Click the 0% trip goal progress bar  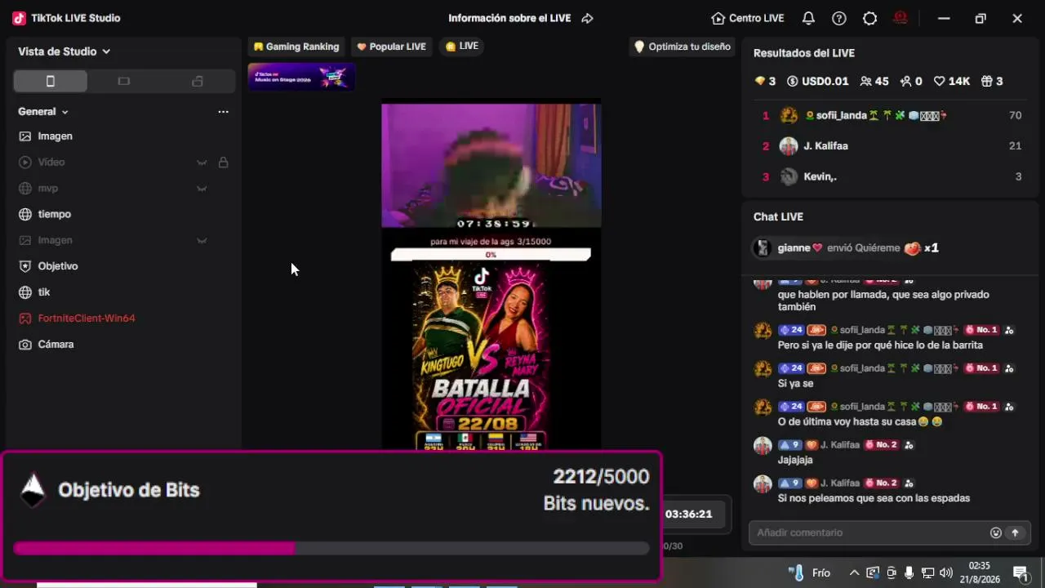[x=491, y=255]
